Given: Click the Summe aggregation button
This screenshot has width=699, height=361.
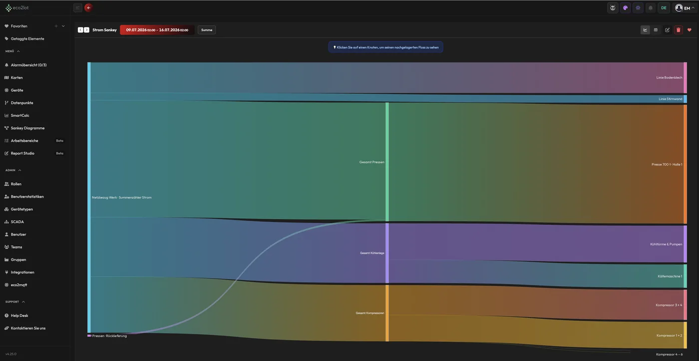Looking at the screenshot, I should (x=207, y=30).
